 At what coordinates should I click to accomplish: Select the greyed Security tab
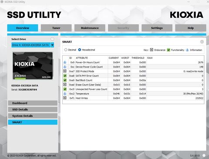coord(123,28)
